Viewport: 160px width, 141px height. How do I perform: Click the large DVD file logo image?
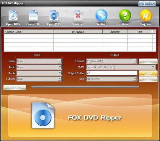[x=43, y=115]
